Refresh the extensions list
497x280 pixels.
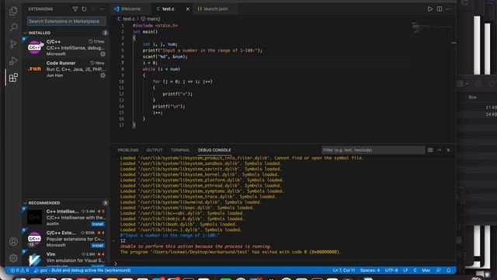[x=84, y=9]
